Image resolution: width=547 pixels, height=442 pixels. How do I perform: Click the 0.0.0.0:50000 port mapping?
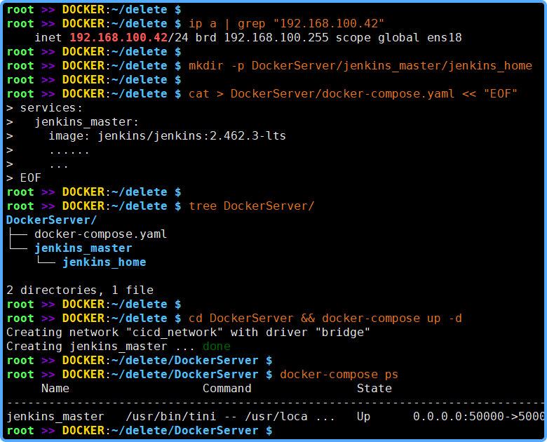click(x=478, y=417)
